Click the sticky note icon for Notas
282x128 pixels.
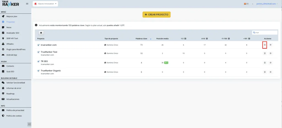pos(3,27)
